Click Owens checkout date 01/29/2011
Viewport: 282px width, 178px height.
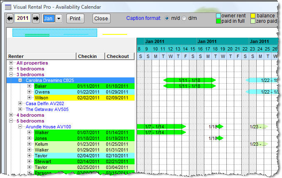(117, 92)
